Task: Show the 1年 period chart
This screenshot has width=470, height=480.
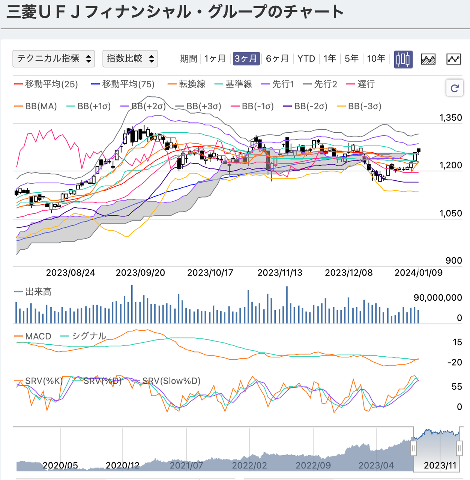Action: [330, 59]
